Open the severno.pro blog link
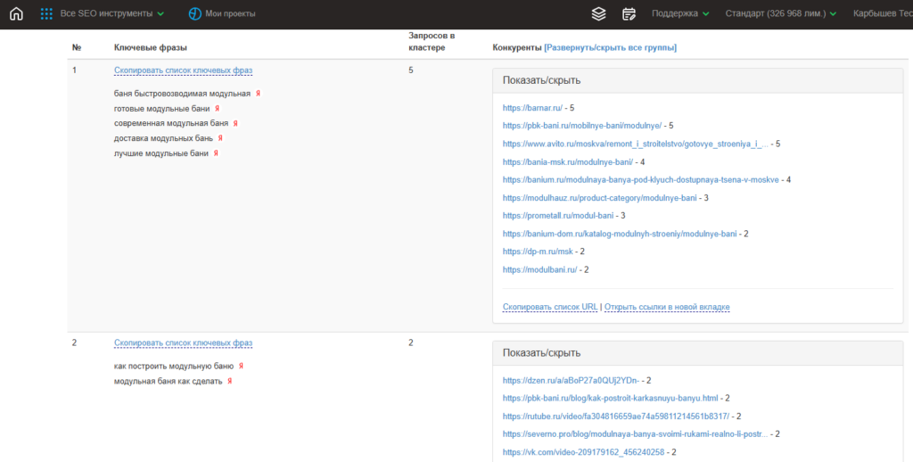This screenshot has height=462, width=913. pos(635,434)
